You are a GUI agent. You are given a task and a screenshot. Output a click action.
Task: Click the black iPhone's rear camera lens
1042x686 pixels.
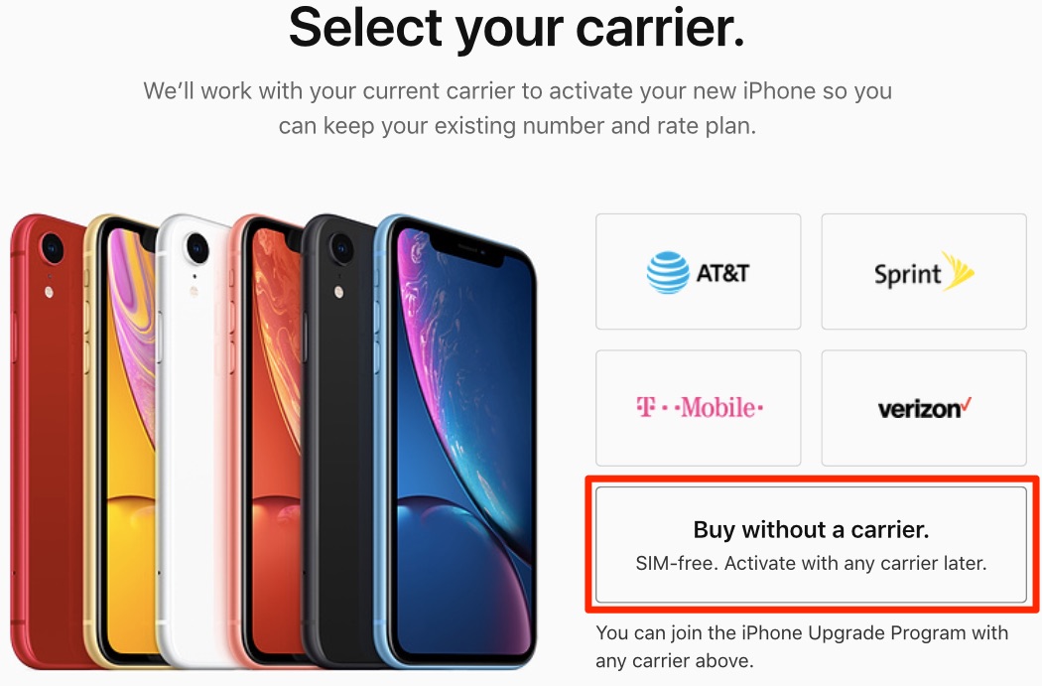pyautogui.click(x=341, y=248)
